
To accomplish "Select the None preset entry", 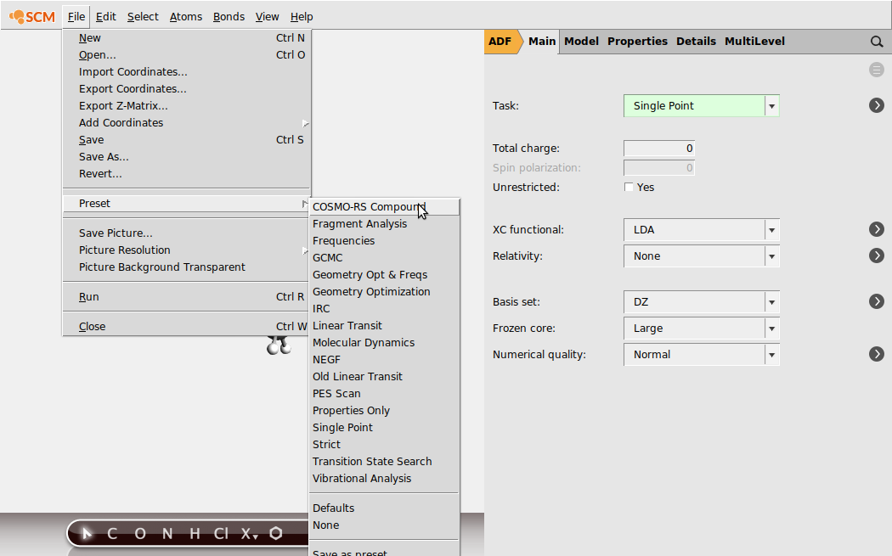I will 384,525.
